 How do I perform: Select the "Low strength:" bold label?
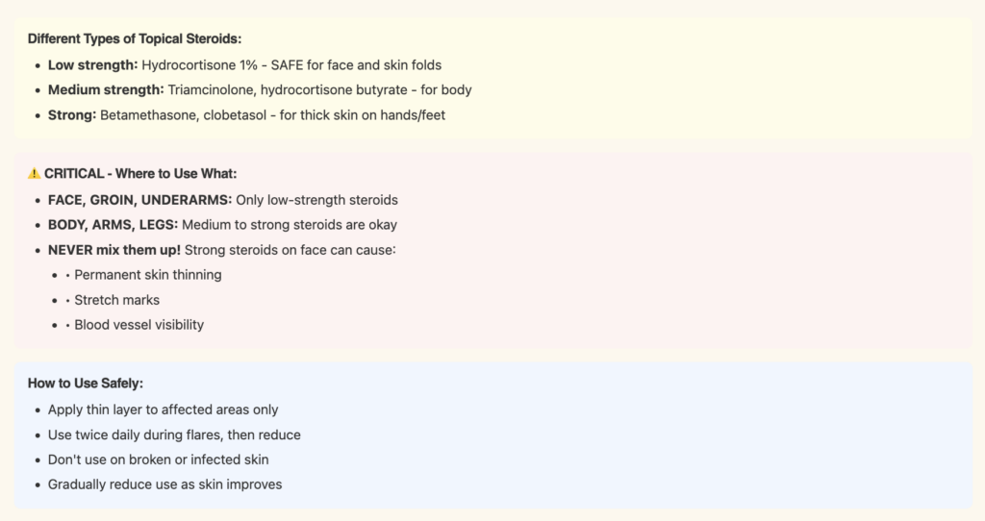[93, 64]
